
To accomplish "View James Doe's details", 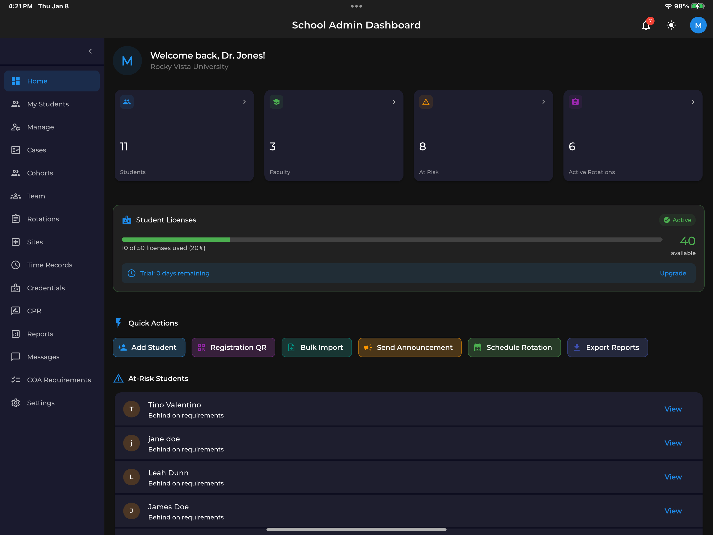I will [673, 511].
